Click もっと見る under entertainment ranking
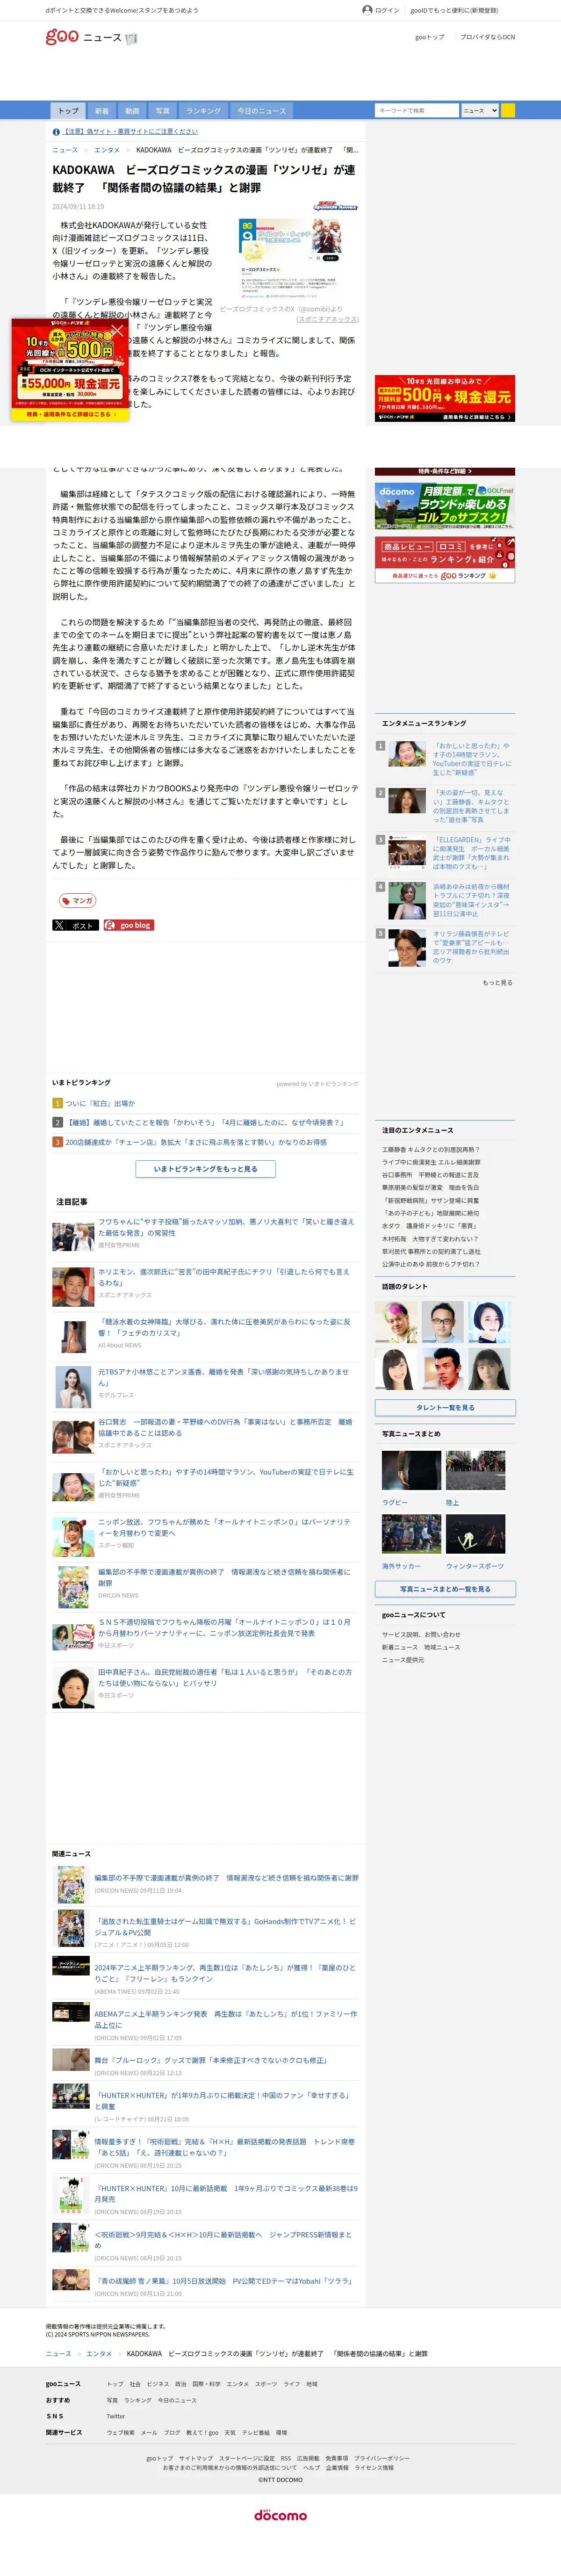The height and width of the screenshot is (2576, 561). tap(497, 983)
